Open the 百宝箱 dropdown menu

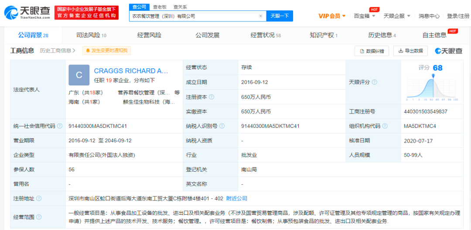click(x=364, y=16)
